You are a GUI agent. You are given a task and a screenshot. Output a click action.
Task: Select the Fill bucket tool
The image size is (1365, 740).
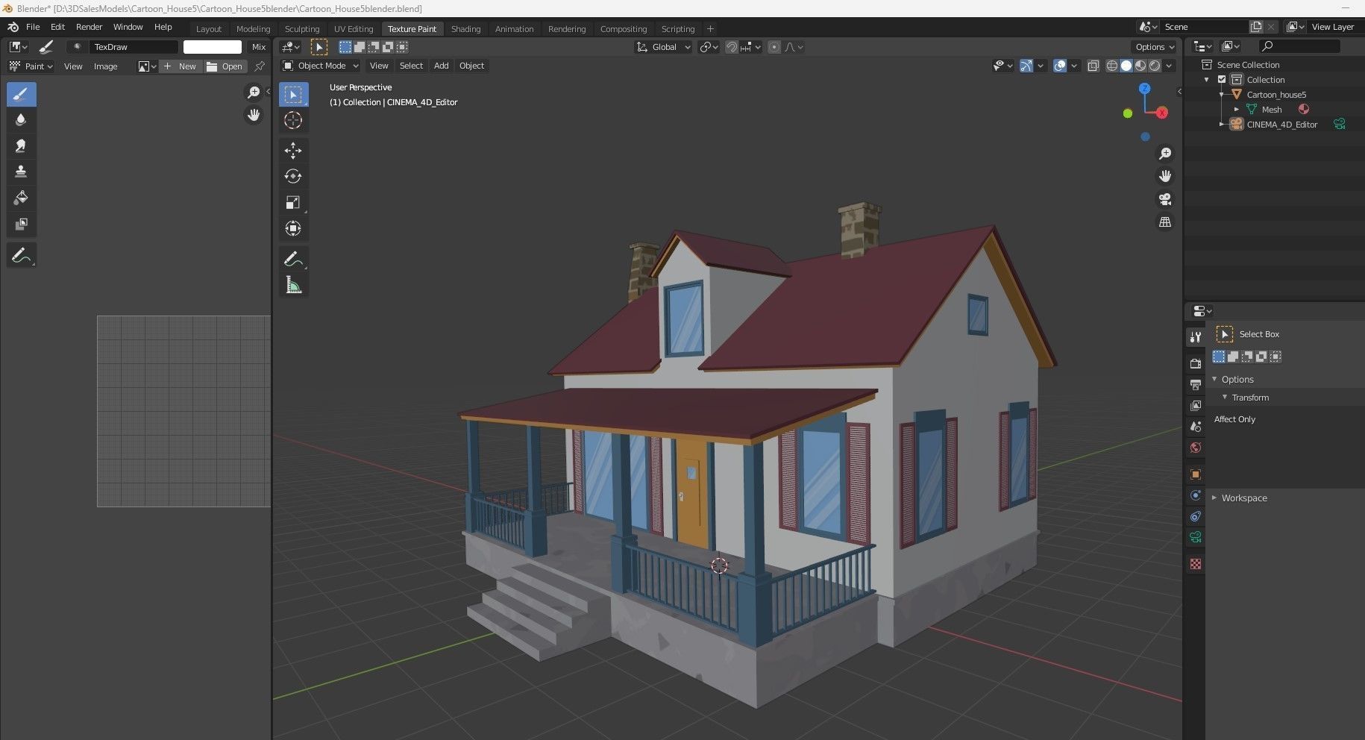pyautogui.click(x=21, y=198)
